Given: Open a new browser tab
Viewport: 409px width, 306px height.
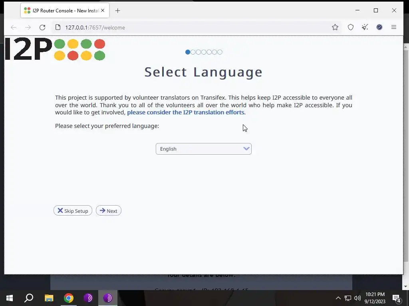Looking at the screenshot, I should 118,11.
